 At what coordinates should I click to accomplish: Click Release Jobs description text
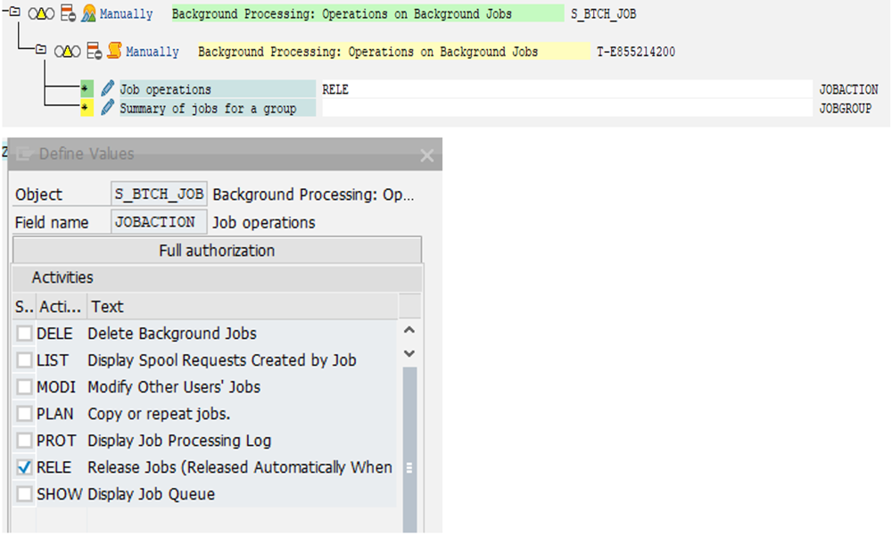pos(239,467)
